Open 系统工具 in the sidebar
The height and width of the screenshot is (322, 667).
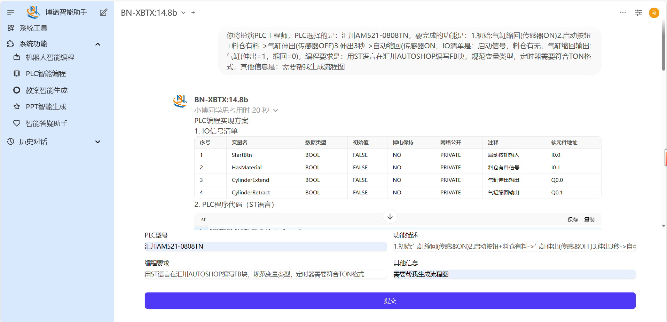[x=33, y=28]
